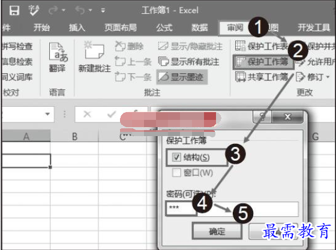Screen dimensions: 336x250
Task: Open the Name Box dropdown arrow
Action: [47, 114]
